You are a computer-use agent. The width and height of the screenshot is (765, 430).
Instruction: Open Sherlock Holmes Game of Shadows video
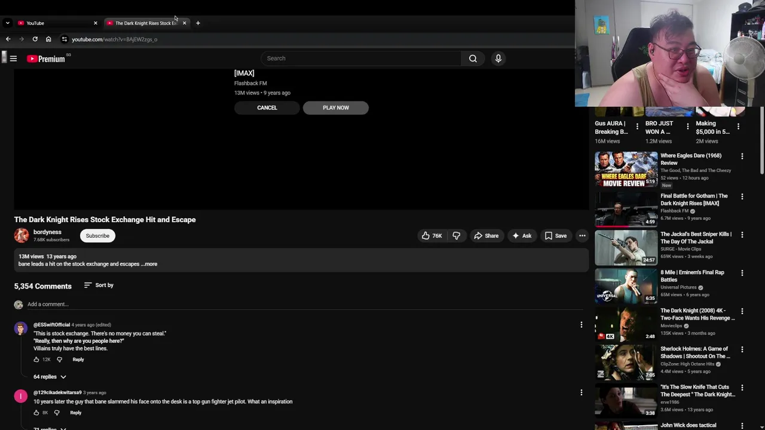[x=695, y=352]
